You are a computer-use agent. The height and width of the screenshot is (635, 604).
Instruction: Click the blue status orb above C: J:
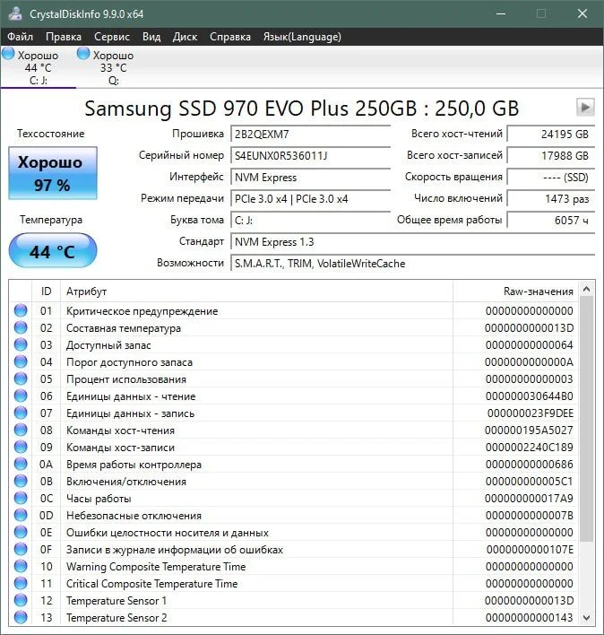tap(8, 54)
